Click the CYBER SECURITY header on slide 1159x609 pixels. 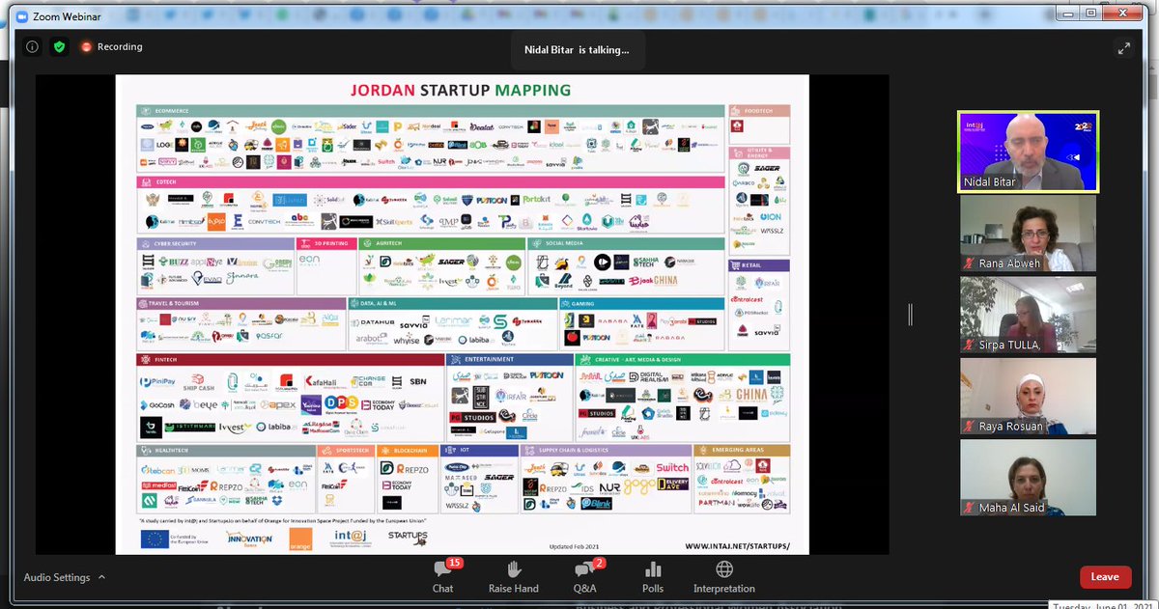tap(214, 244)
